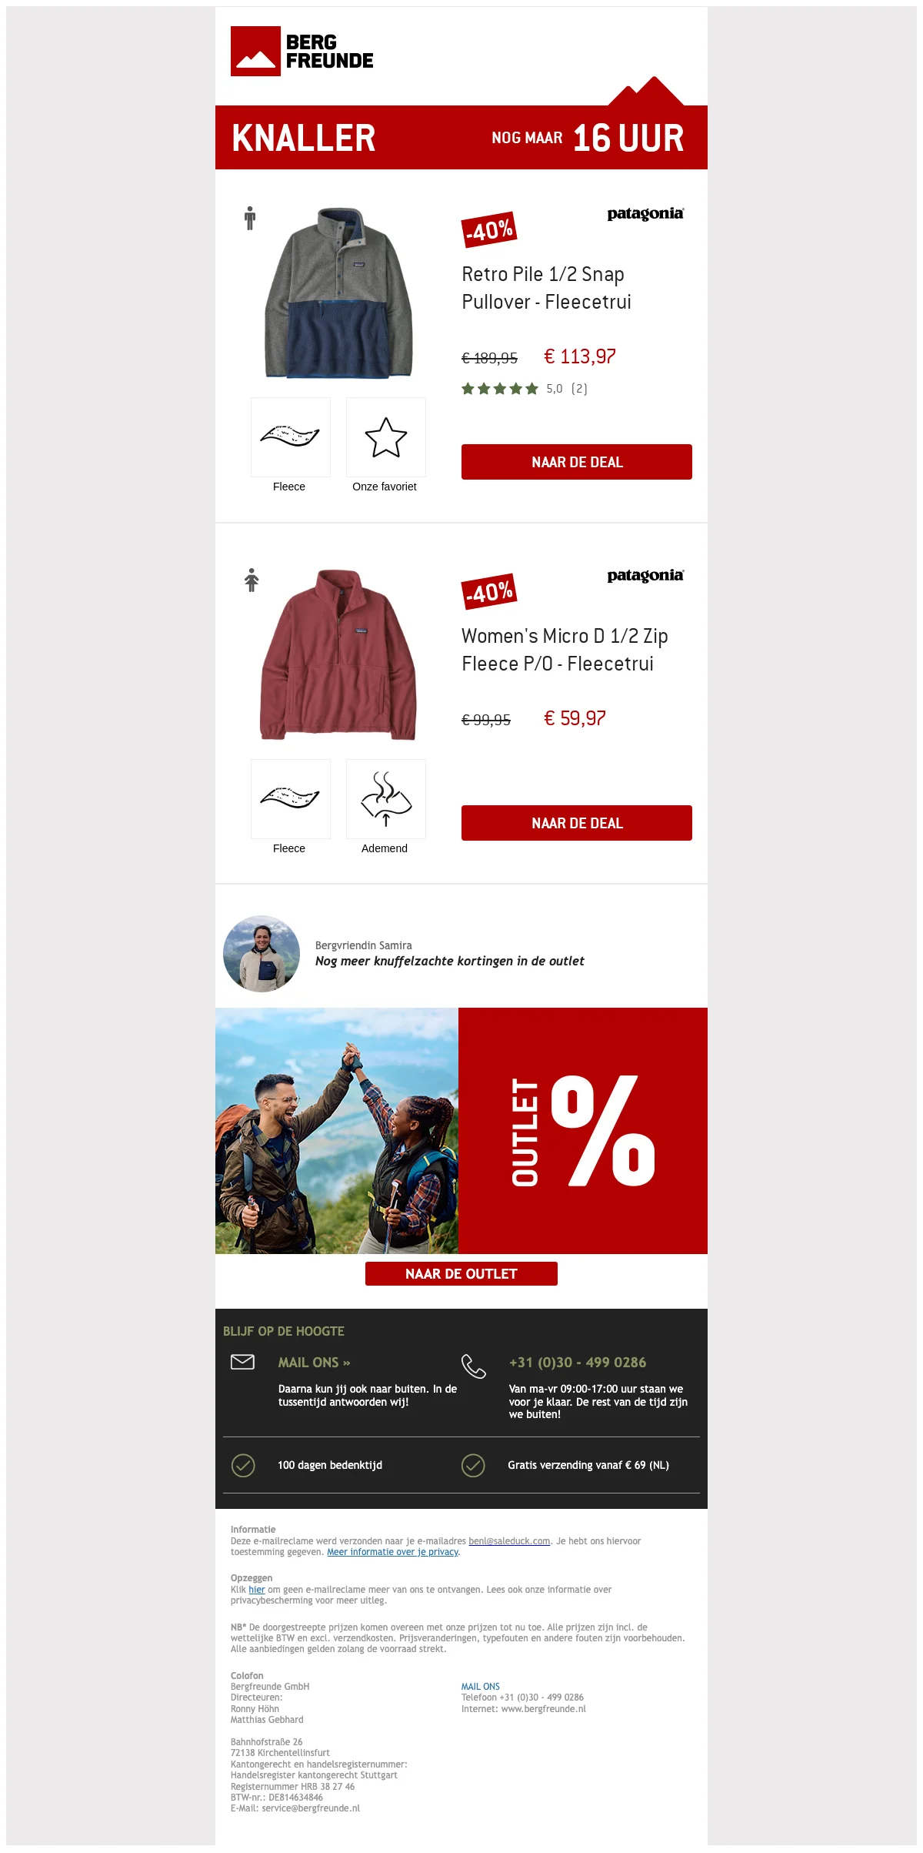
Task: Open the red Micro D fleece image
Action: [x=338, y=654]
